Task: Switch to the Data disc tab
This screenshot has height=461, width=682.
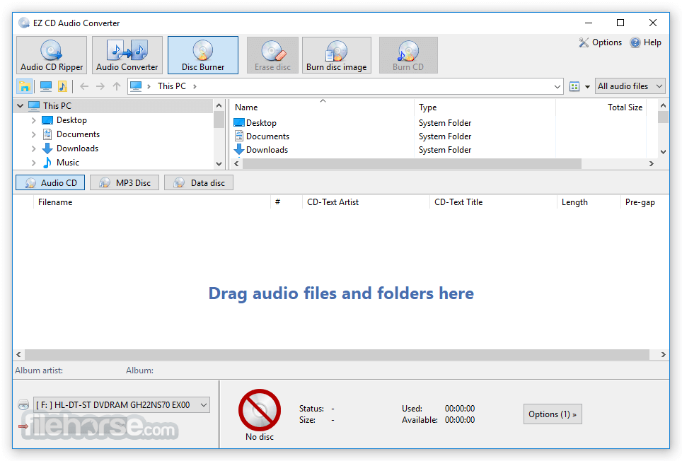Action: (x=199, y=182)
